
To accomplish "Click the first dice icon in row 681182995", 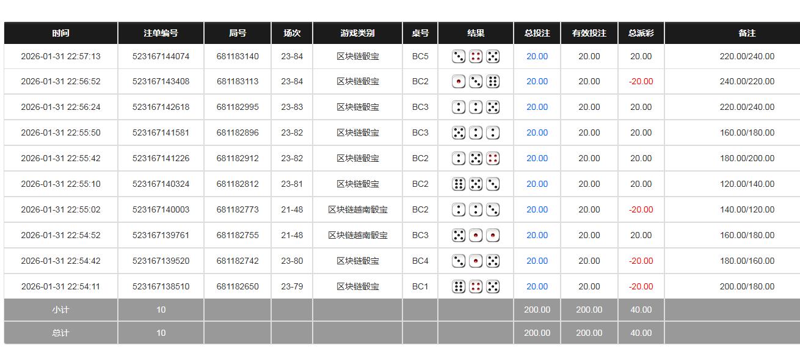I will pos(459,107).
